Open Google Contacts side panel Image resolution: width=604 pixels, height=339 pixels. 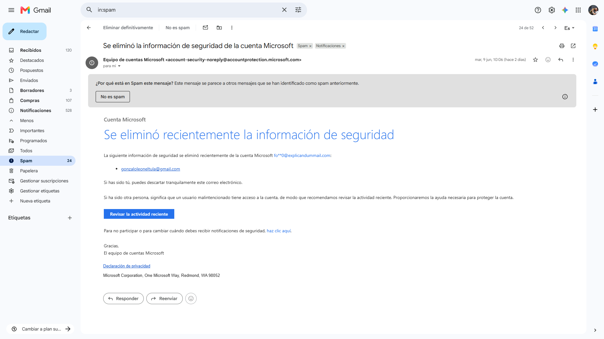595,82
